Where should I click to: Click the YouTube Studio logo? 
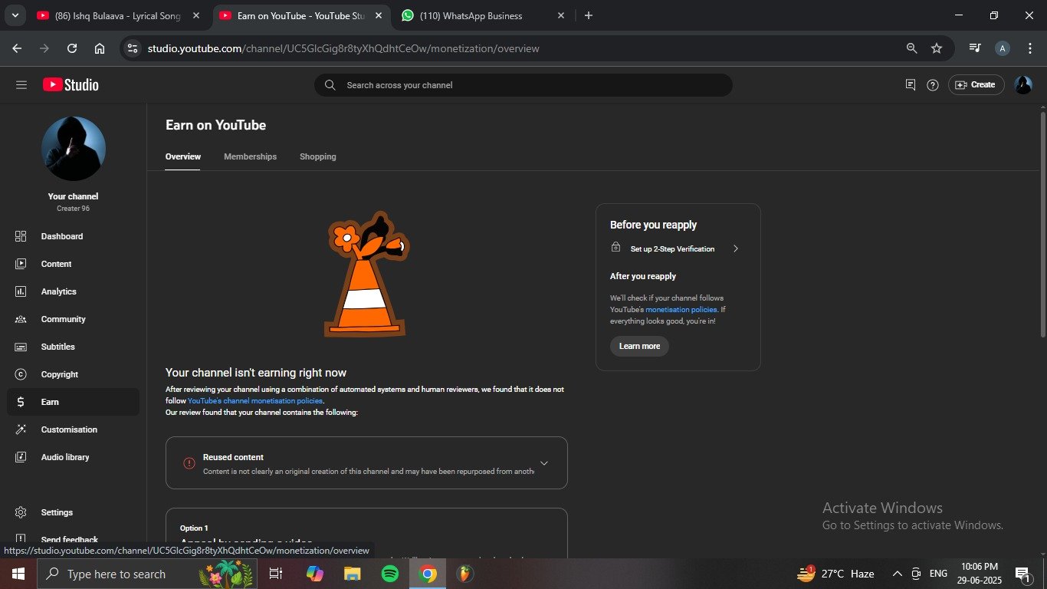click(71, 85)
